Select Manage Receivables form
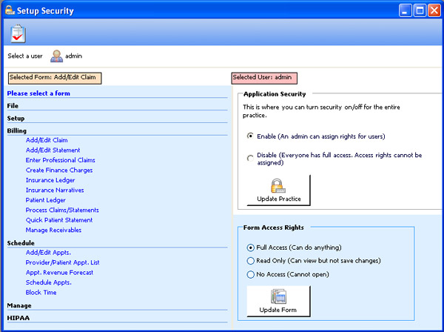This screenshot has width=444, height=332. pyautogui.click(x=53, y=230)
